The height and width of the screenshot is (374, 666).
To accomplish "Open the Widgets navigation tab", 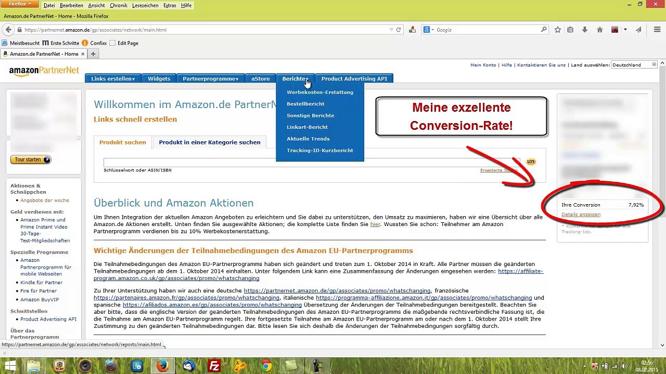I will click(159, 78).
